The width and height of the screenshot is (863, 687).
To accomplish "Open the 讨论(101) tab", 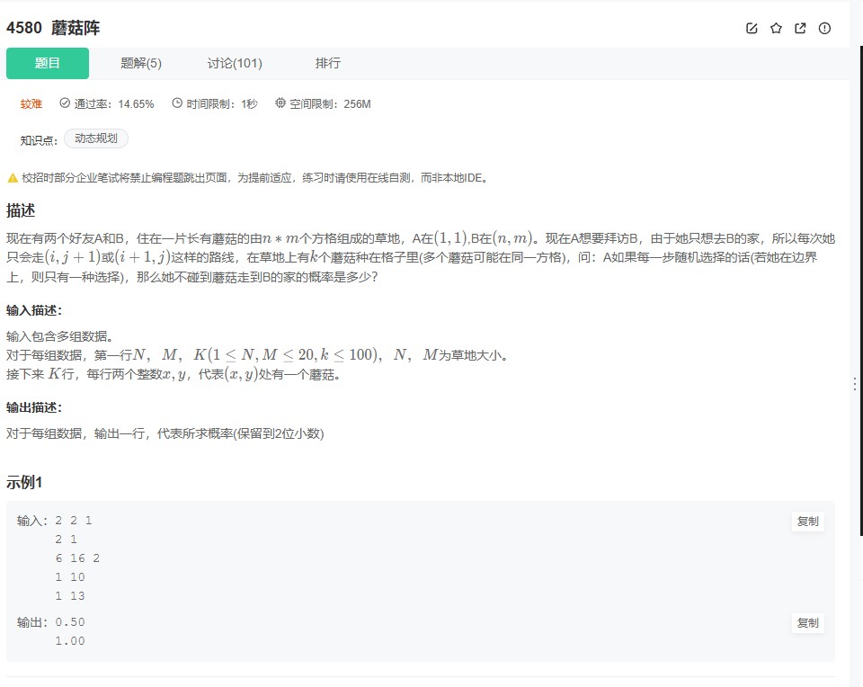I will (x=235, y=63).
